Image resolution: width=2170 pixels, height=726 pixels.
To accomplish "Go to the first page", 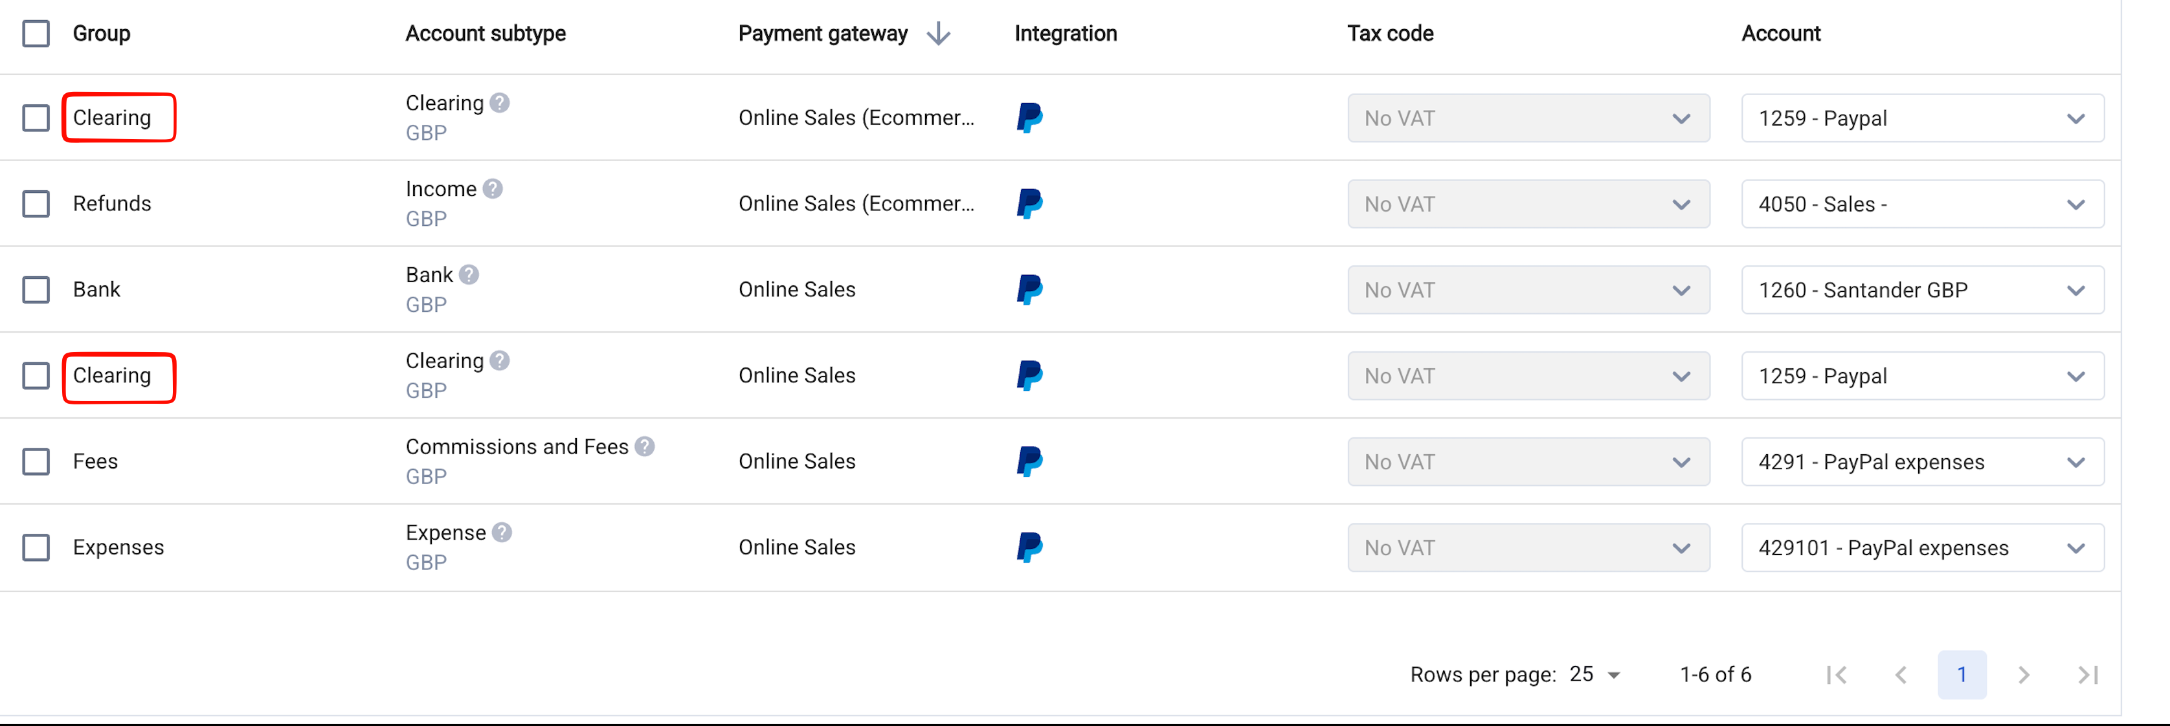I will pos(1837,675).
